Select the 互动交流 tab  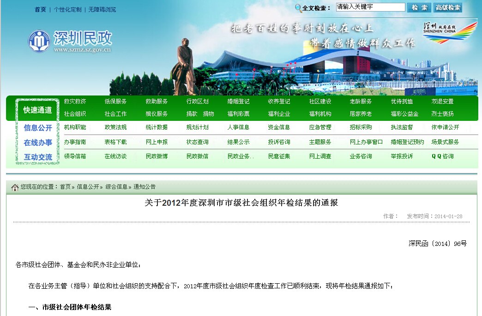pos(38,157)
